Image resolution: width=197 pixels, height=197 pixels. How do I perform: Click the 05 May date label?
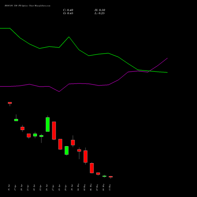(x=85, y=187)
